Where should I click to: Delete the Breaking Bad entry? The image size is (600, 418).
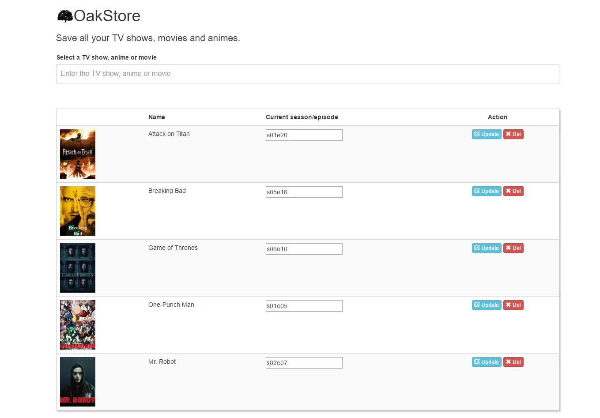pyautogui.click(x=513, y=191)
